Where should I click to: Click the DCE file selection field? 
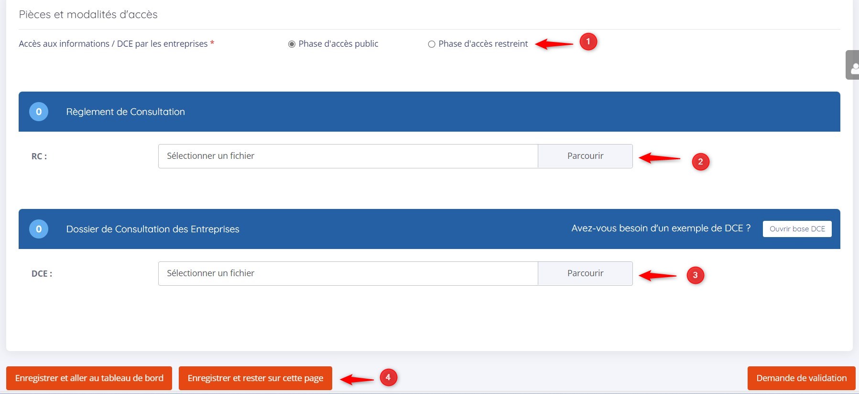(348, 273)
